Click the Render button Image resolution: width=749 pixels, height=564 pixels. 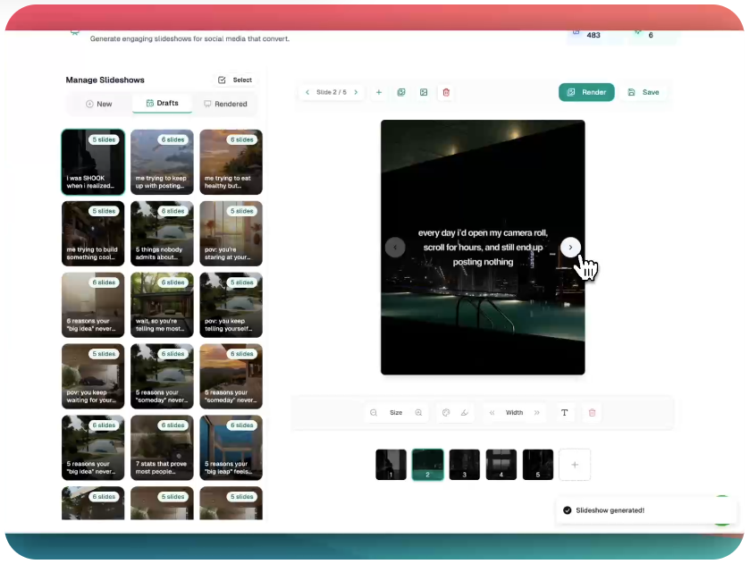pos(586,92)
